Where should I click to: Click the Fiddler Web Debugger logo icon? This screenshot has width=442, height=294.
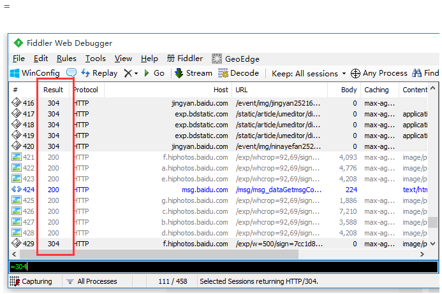[18, 43]
